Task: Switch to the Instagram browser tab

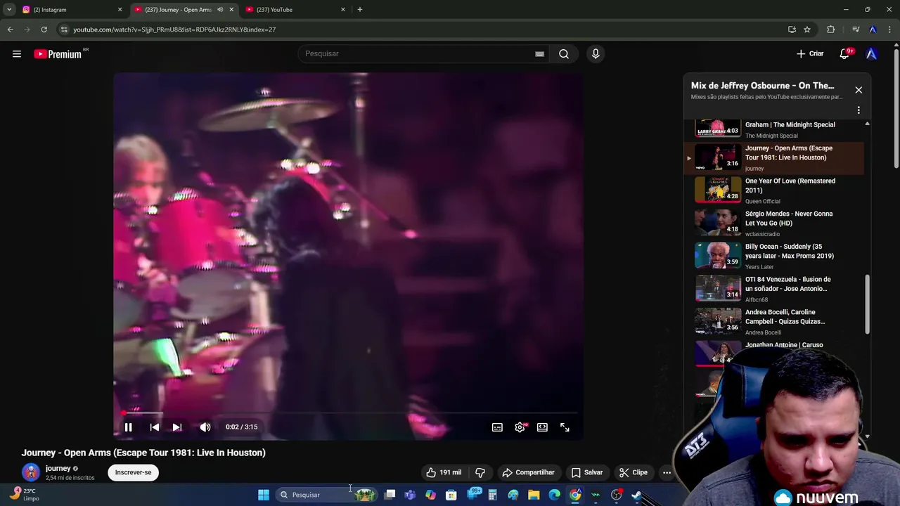Action: [71, 10]
